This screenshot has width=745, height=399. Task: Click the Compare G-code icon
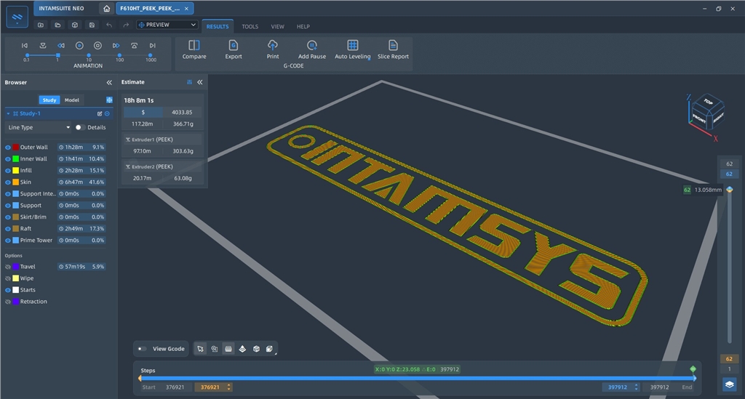194,46
